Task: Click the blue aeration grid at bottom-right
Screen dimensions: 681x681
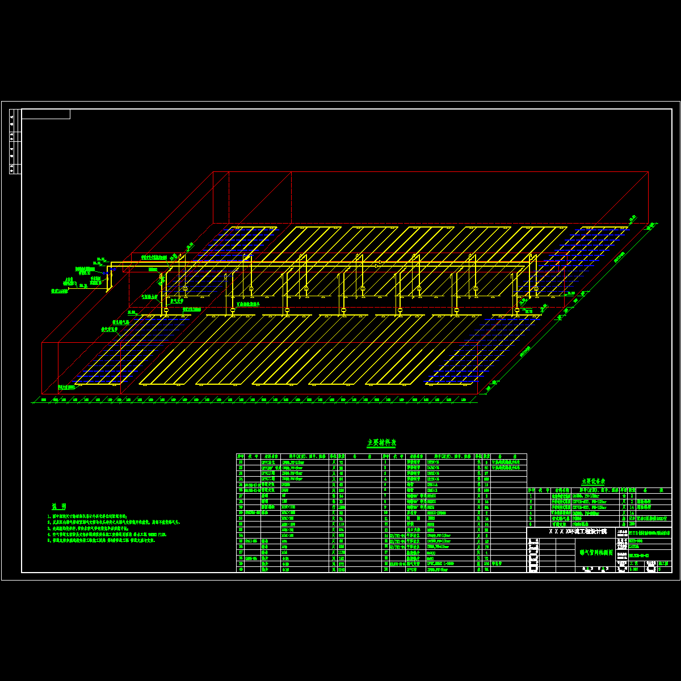Action: click(482, 352)
